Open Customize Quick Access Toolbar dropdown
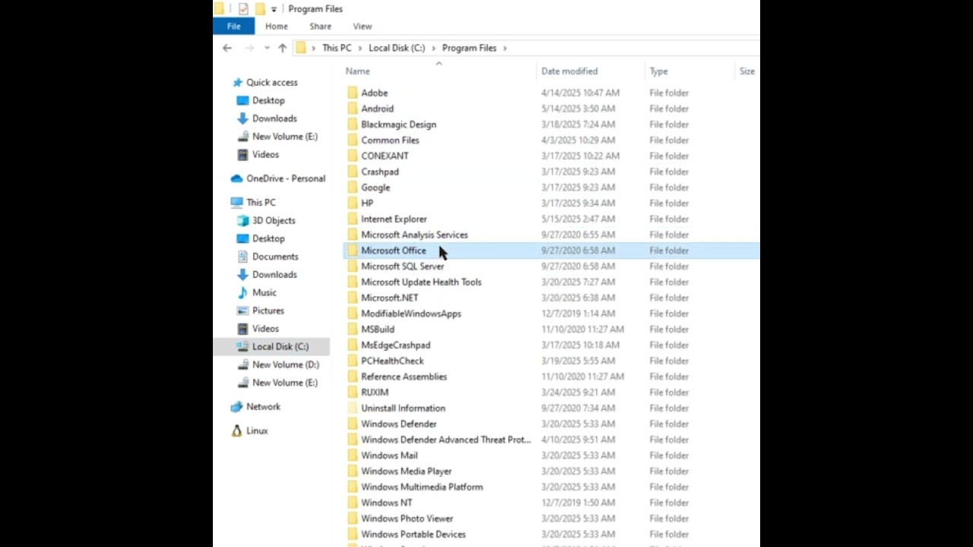 (x=274, y=9)
